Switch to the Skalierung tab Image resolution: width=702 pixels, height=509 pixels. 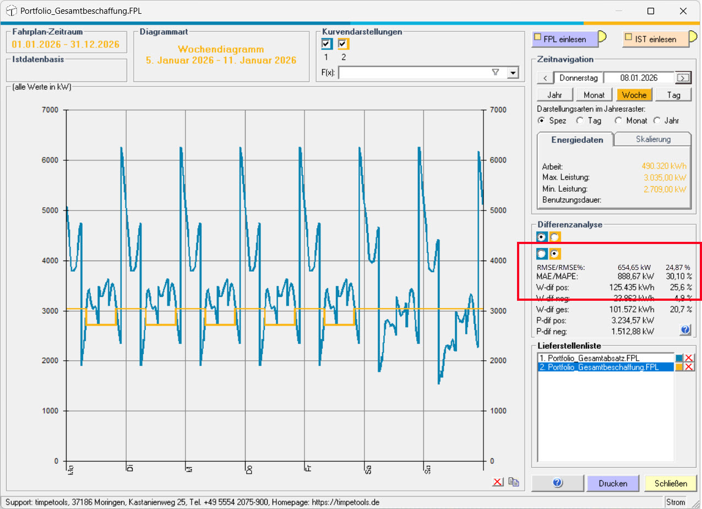653,139
